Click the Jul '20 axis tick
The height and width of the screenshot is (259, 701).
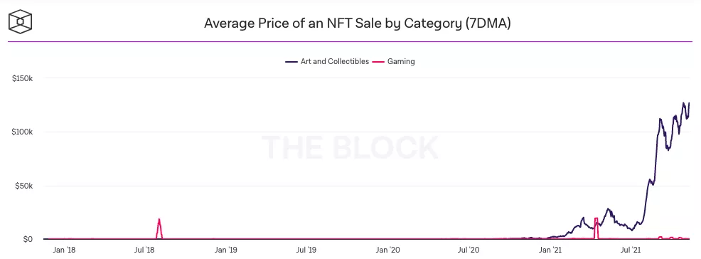pyautogui.click(x=469, y=250)
